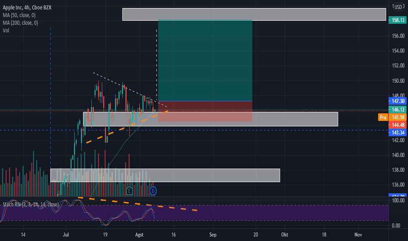Select the MA (200, close, 0) indicator legend
This screenshot has height=241, width=408.
pos(20,23)
